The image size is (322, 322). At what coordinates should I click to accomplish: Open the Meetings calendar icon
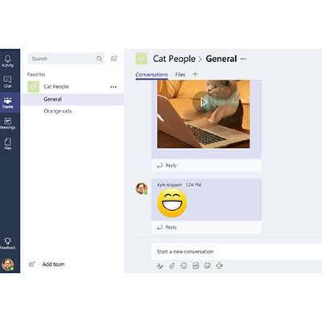pyautogui.click(x=7, y=123)
